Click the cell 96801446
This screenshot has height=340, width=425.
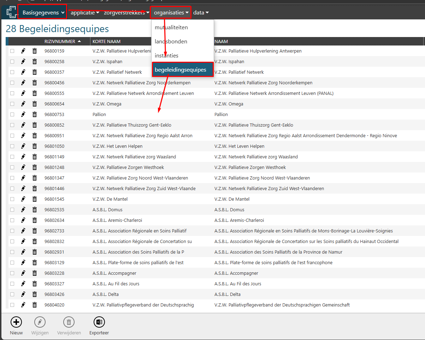coord(54,189)
